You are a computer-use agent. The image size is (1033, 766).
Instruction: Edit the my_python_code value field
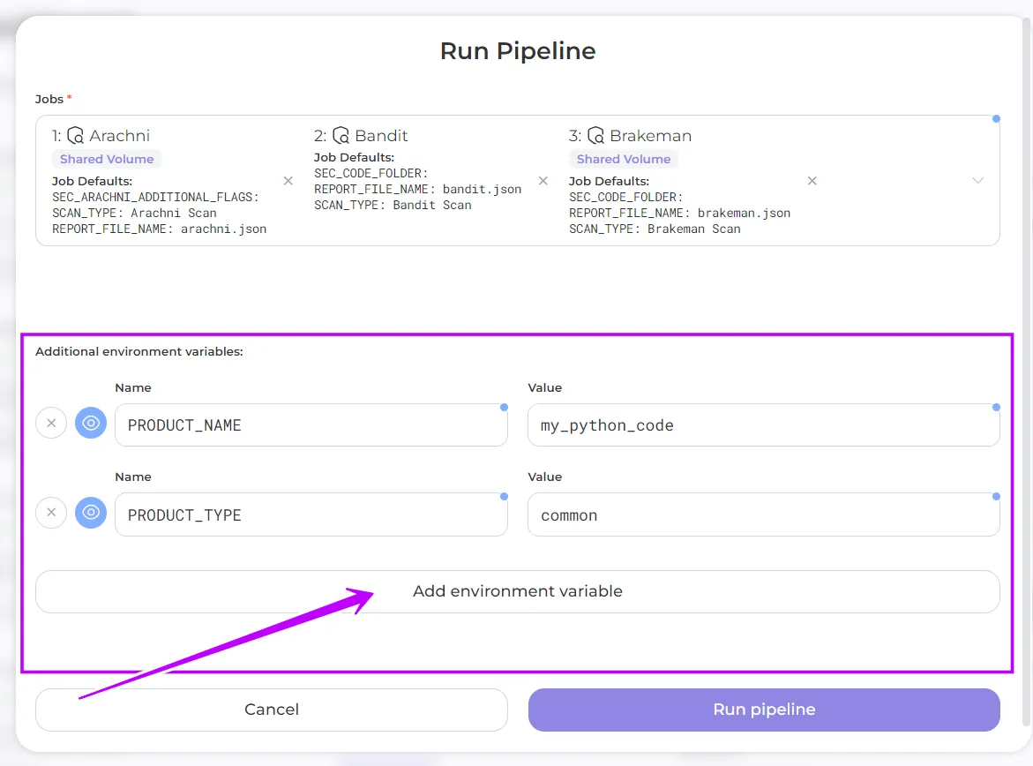763,425
